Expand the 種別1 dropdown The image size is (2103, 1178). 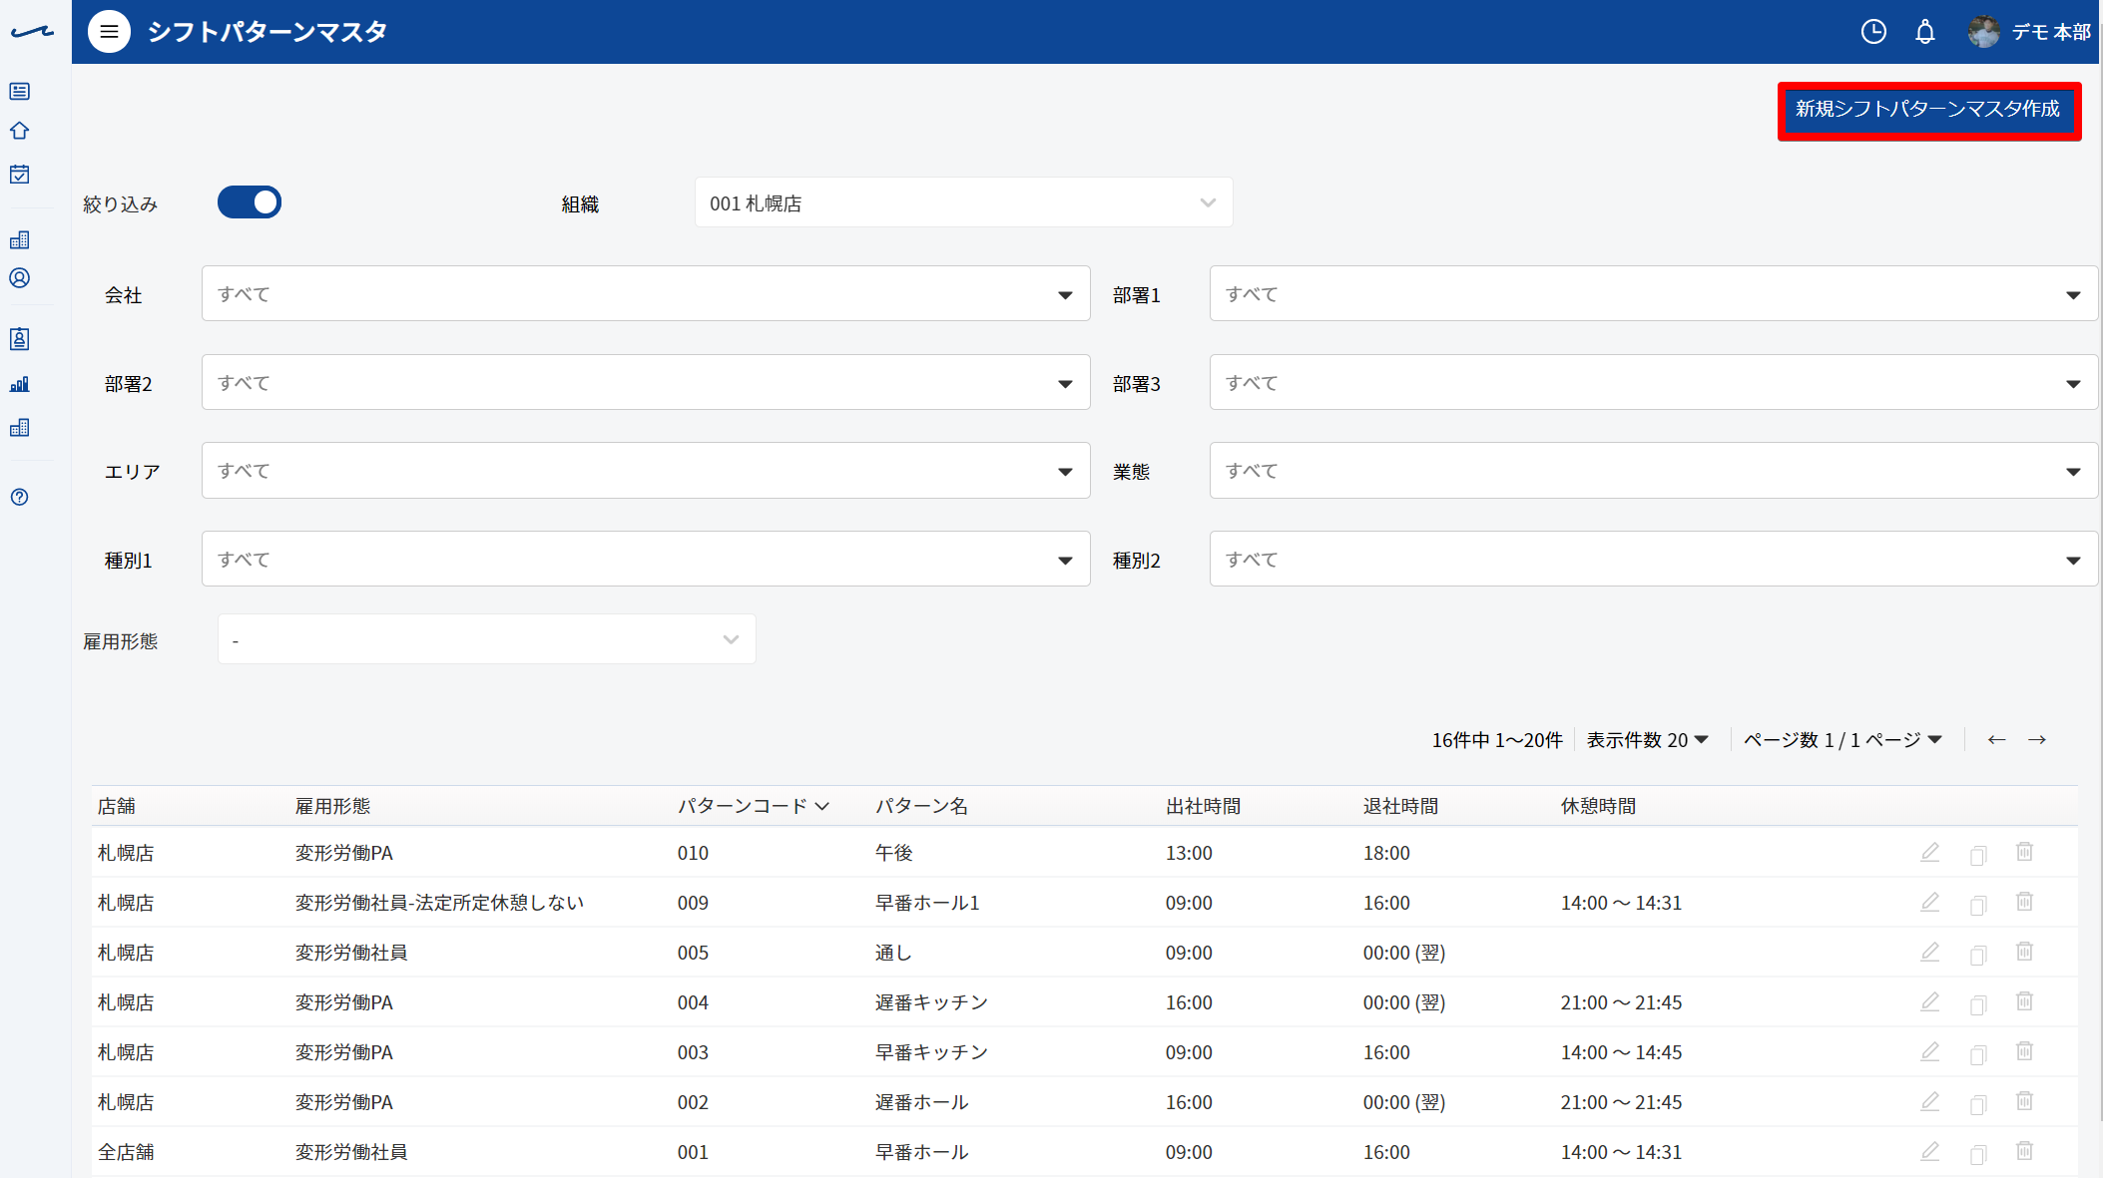pyautogui.click(x=646, y=560)
